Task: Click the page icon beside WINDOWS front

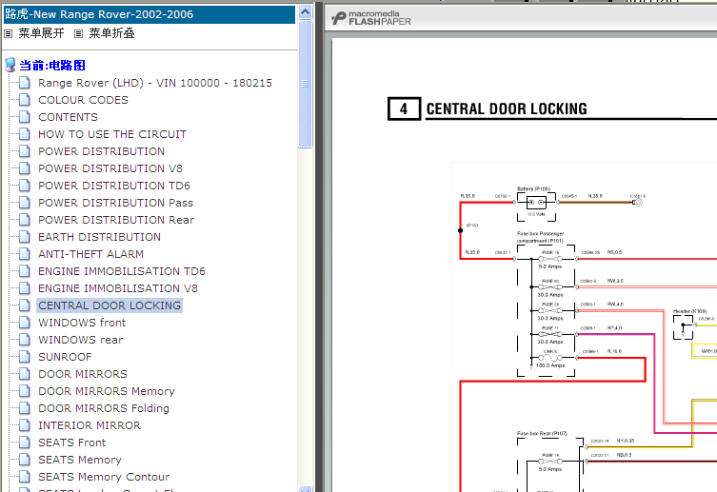Action: pyautogui.click(x=25, y=323)
